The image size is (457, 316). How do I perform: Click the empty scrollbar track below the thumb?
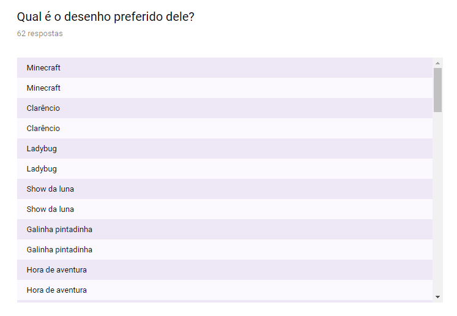[437, 202]
